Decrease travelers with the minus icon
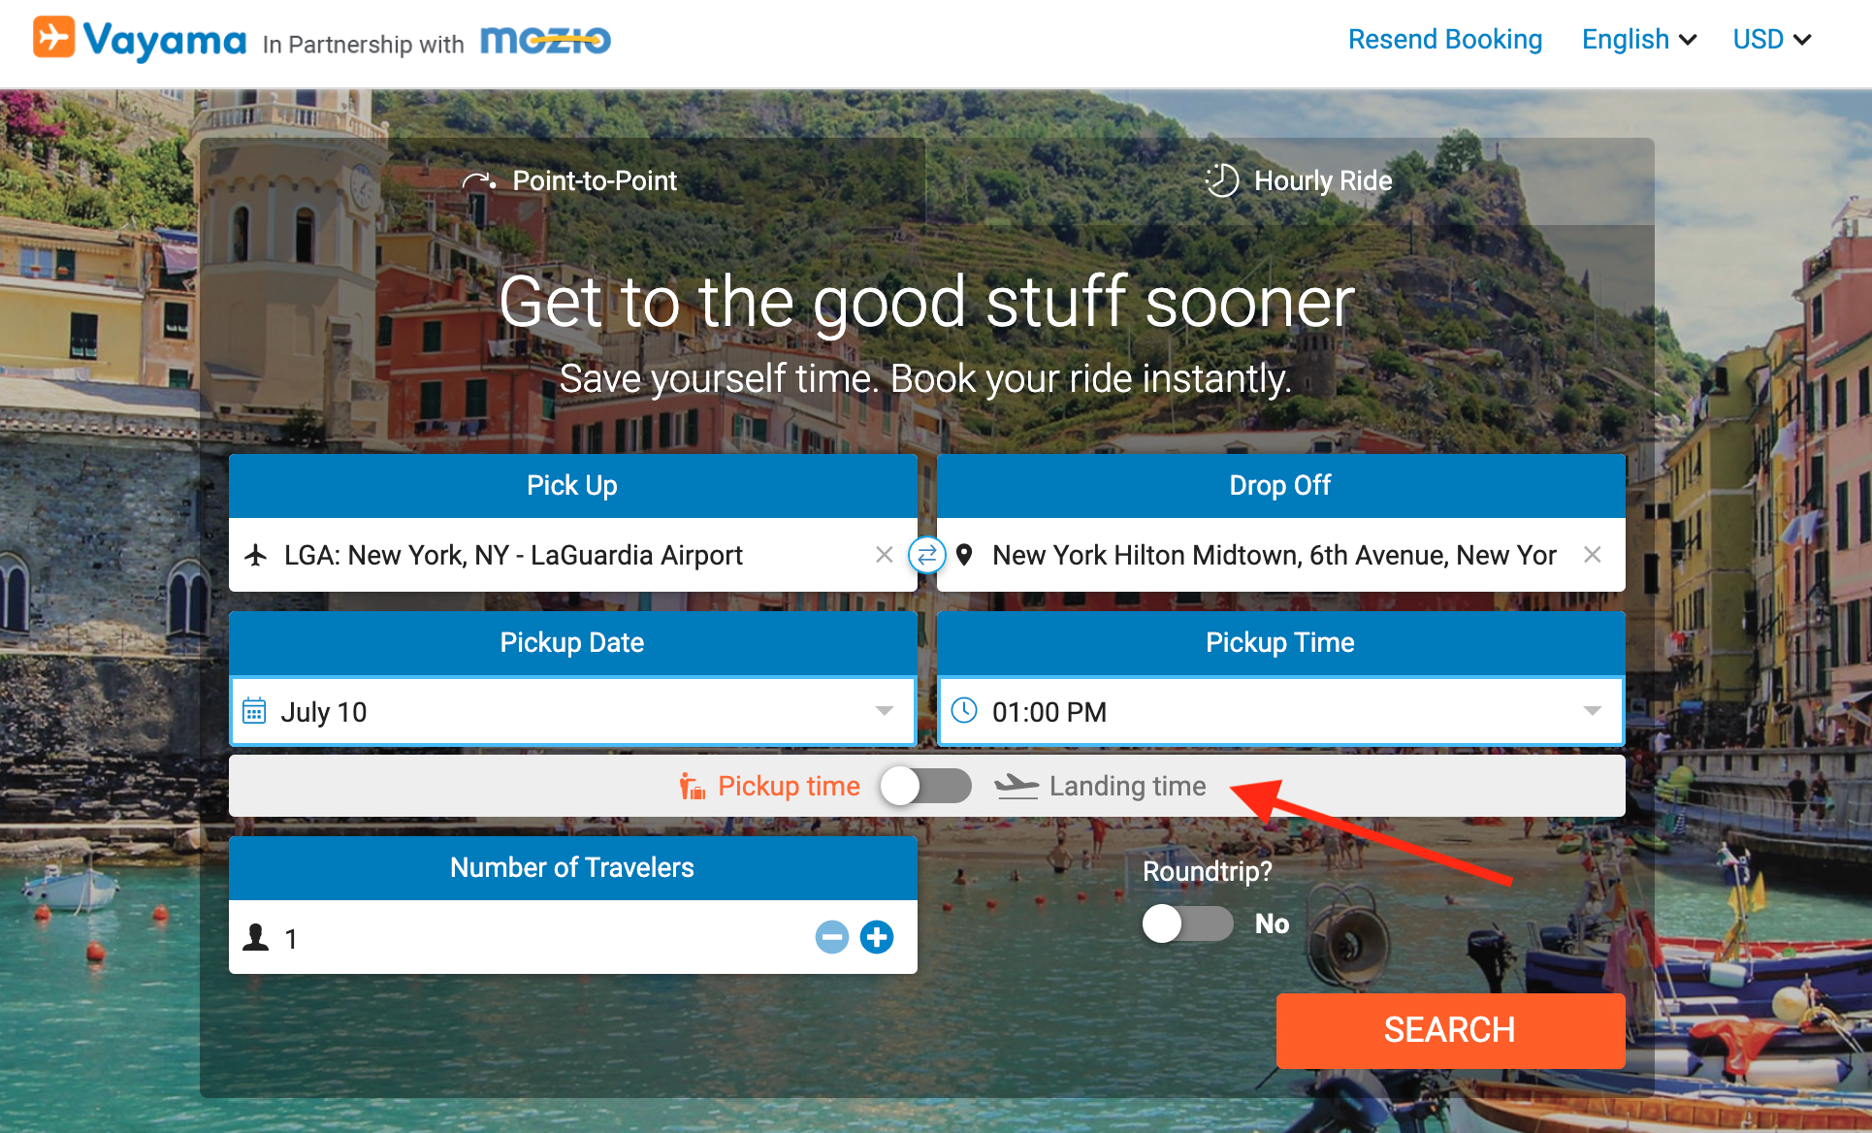Image resolution: width=1872 pixels, height=1133 pixels. pyautogui.click(x=832, y=937)
